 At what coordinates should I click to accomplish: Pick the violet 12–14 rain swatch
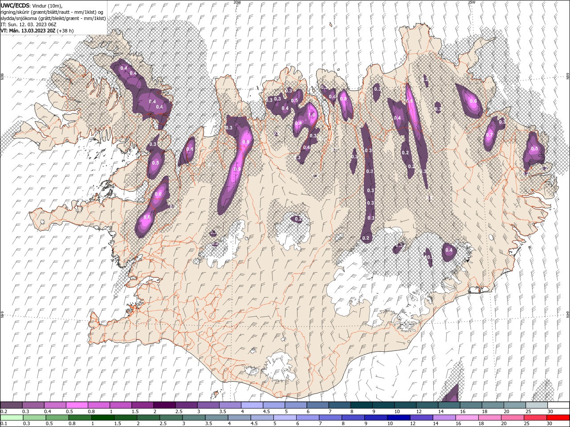click(421, 417)
